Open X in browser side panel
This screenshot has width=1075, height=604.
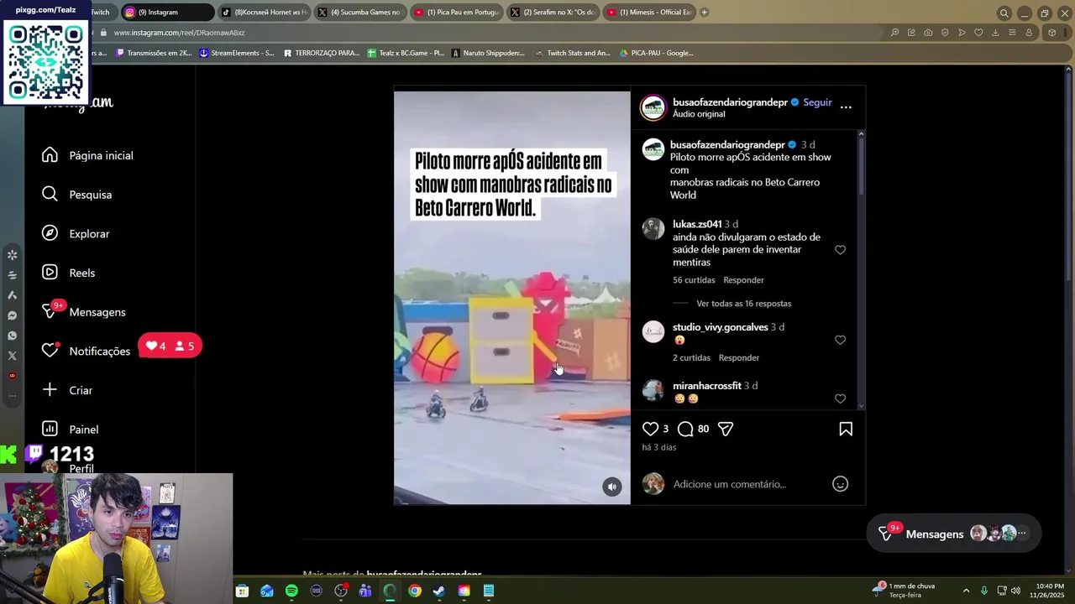tap(12, 356)
